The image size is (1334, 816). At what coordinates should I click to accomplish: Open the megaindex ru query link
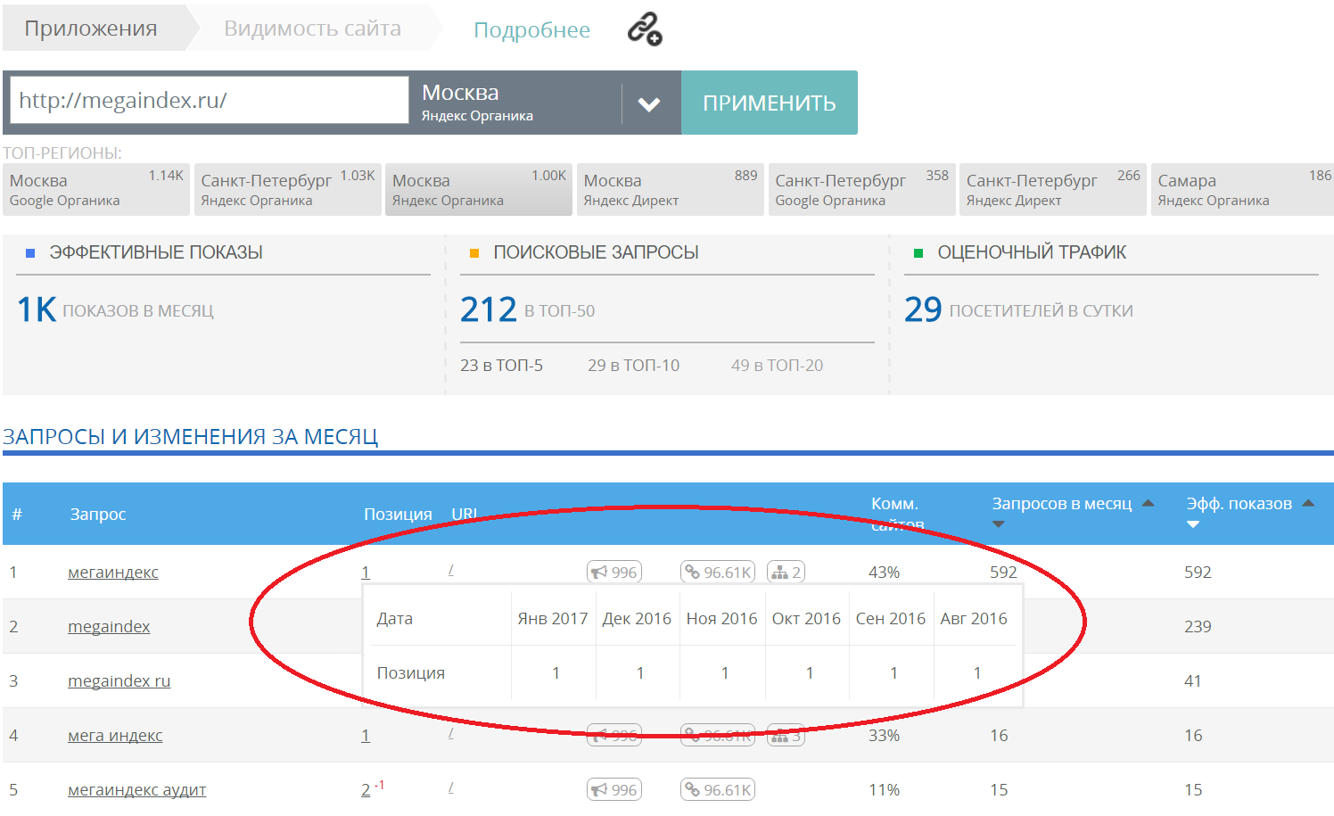[119, 681]
